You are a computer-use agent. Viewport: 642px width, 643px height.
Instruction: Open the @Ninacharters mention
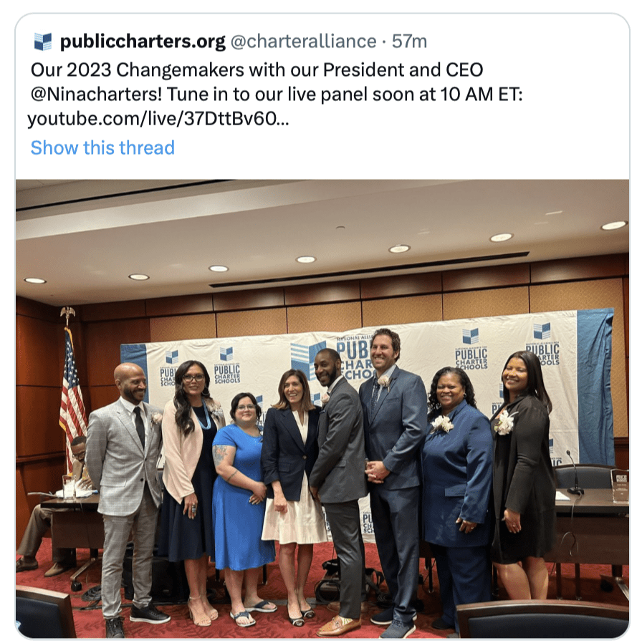(x=97, y=95)
